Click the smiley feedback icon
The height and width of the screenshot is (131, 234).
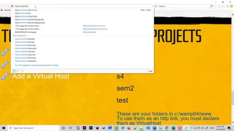[x=231, y=6]
